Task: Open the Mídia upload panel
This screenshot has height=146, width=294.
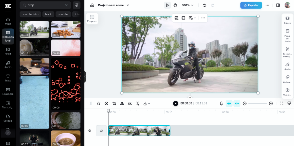Action: (x=8, y=21)
